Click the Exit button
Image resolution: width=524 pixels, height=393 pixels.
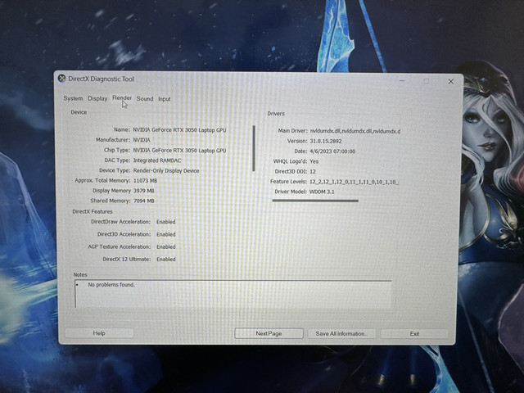414,333
